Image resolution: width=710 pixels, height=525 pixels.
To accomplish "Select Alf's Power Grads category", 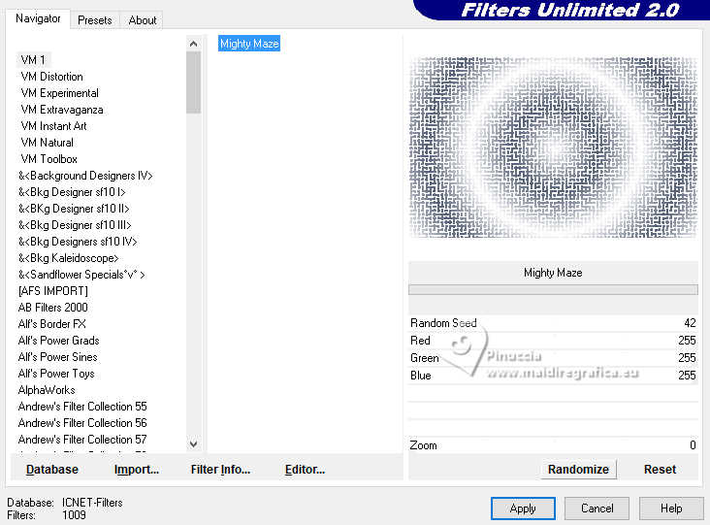I will pos(58,341).
